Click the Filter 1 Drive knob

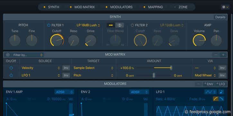[91, 40]
